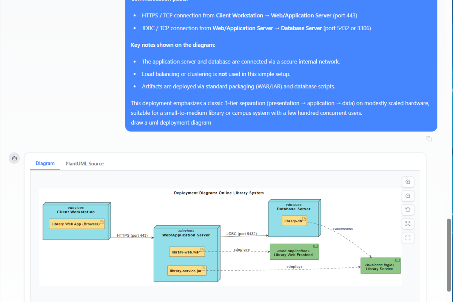Click the robot assistant avatar
The image size is (453, 302).
tap(14, 158)
